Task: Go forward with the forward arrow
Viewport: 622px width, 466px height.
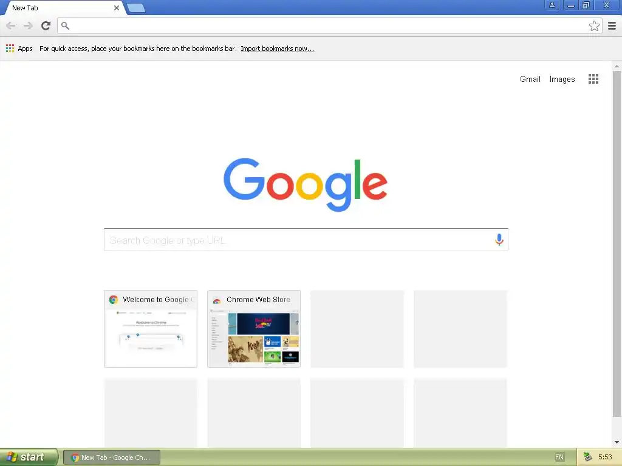Action: (28, 25)
